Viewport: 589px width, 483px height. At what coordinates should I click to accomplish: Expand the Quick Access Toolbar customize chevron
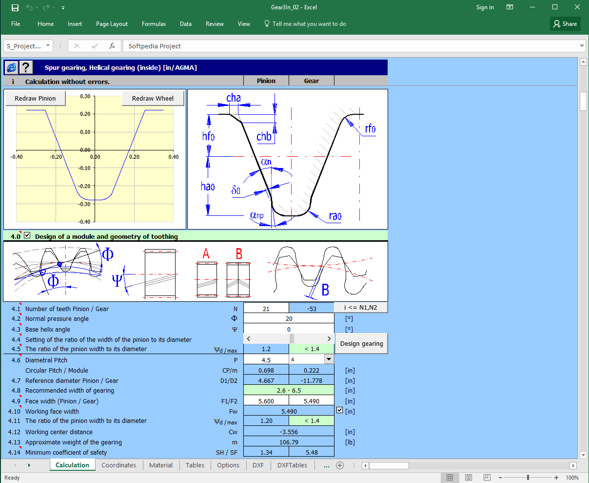pyautogui.click(x=63, y=7)
